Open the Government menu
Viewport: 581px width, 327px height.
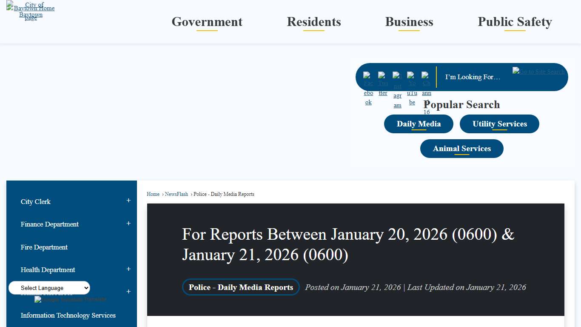pos(207,22)
